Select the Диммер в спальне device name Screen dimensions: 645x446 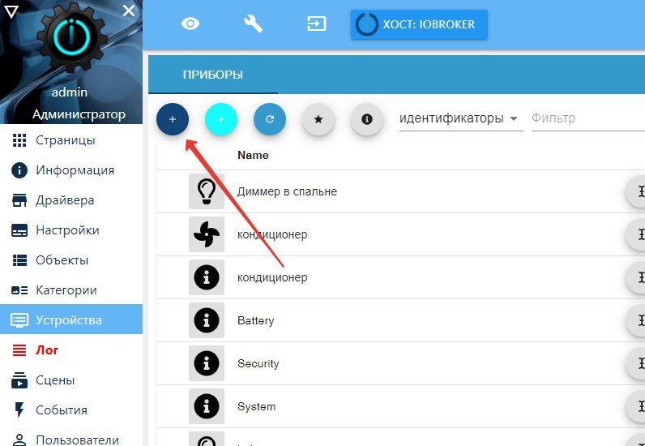tap(287, 191)
